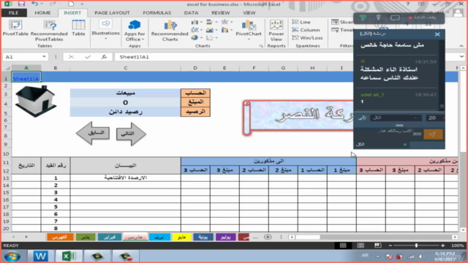Go to next sheet tab arrow
Viewport: 468px width, 263px height.
(x=26, y=237)
